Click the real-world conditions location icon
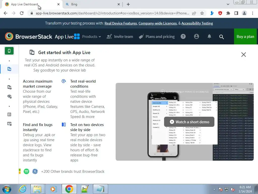The width and height of the screenshot is (258, 194). tap(64, 81)
